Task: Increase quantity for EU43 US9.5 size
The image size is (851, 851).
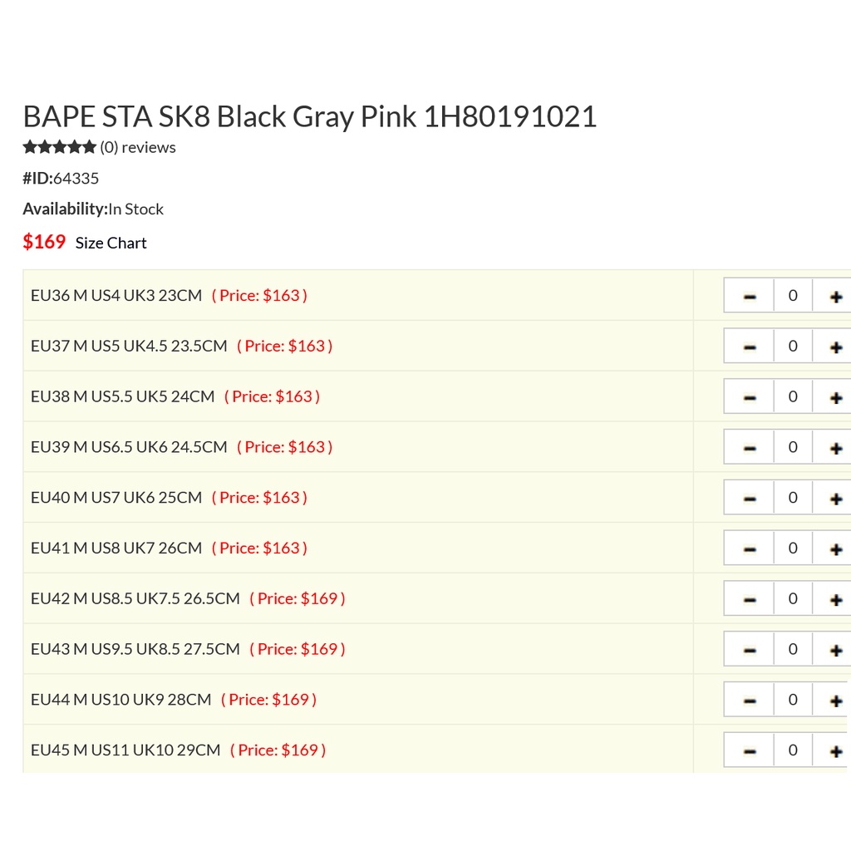Action: pyautogui.click(x=835, y=649)
